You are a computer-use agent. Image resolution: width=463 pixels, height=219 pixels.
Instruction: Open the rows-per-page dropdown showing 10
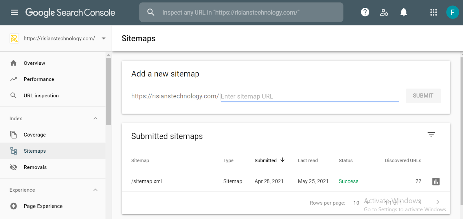361,203
